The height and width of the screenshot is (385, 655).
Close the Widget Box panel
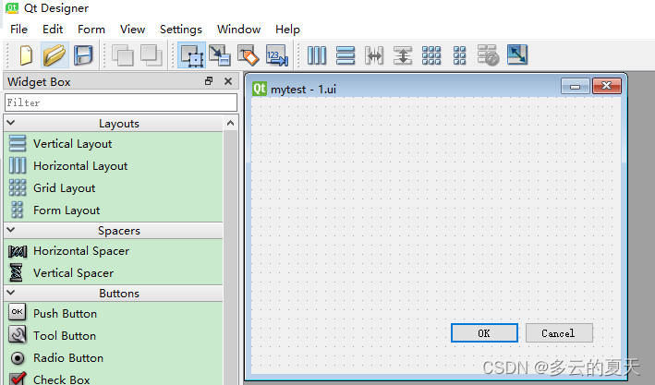click(228, 81)
